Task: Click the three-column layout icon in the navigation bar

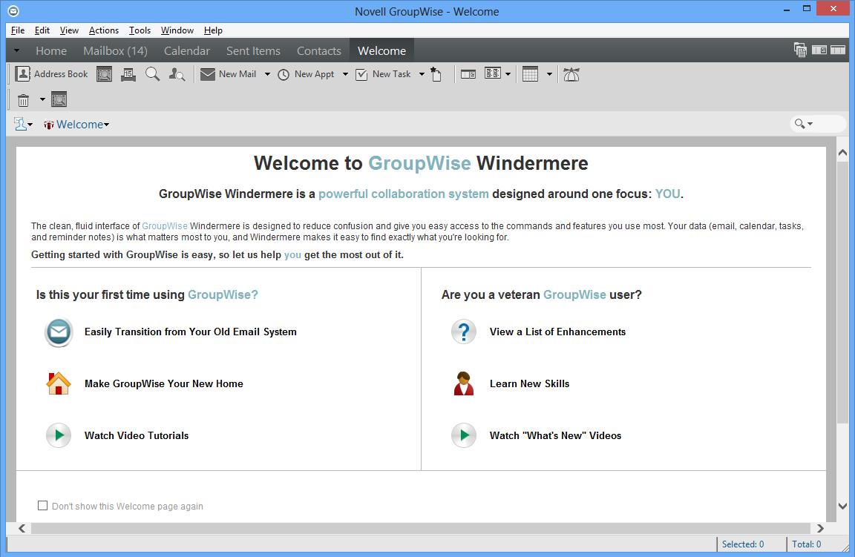Action: click(x=838, y=50)
